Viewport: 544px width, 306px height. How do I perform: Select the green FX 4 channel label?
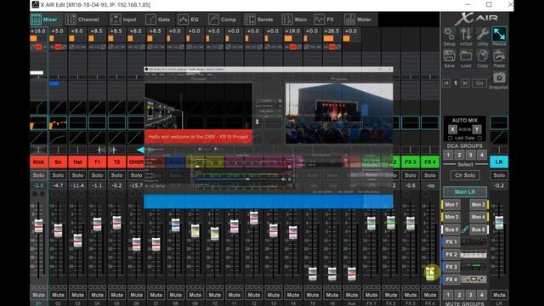click(x=430, y=162)
